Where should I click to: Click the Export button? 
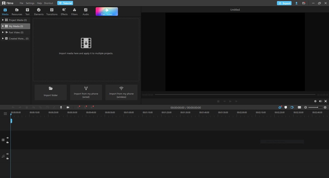(285, 3)
